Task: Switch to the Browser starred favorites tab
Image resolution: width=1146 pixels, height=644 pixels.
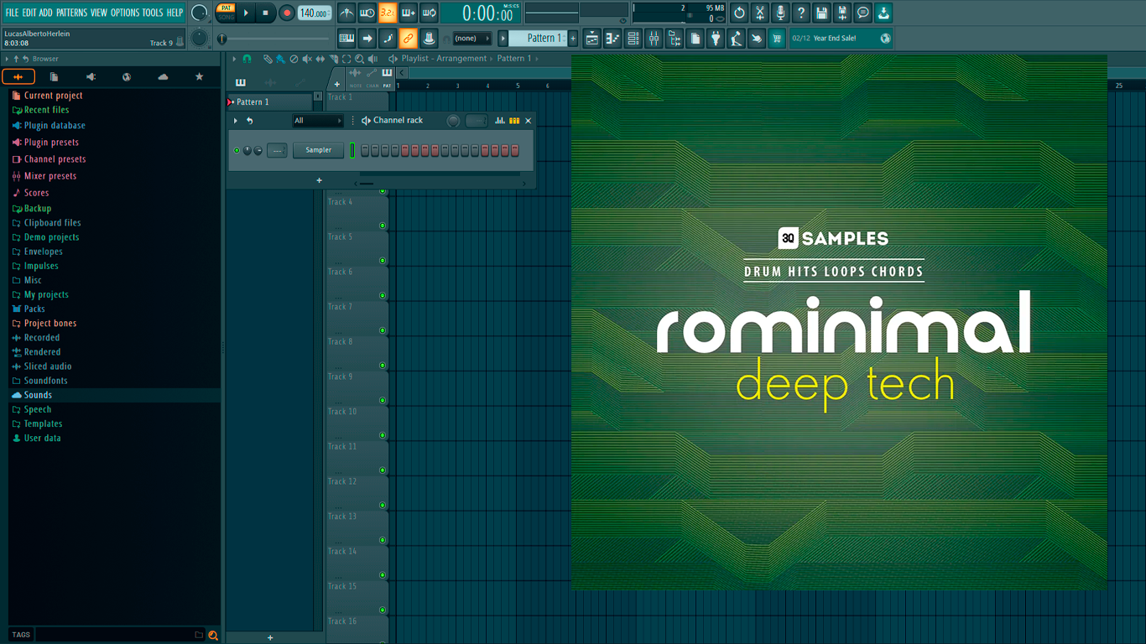Action: pos(199,77)
